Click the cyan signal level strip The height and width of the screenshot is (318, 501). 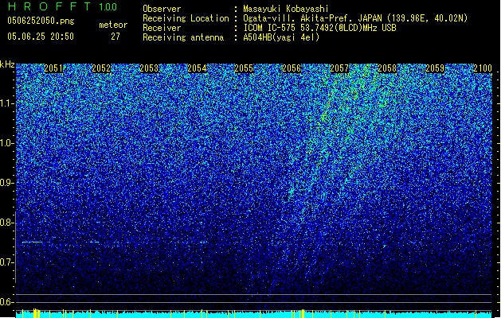[253, 314]
